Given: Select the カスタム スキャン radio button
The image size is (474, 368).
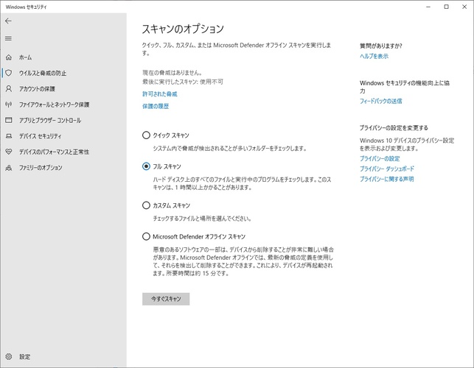Looking at the screenshot, I should (x=146, y=205).
